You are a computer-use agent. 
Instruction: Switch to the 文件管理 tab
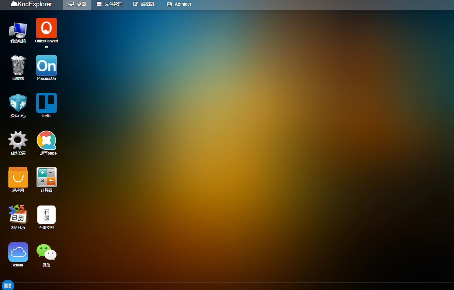pos(109,4)
